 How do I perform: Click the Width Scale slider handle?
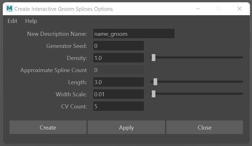coord(154,94)
